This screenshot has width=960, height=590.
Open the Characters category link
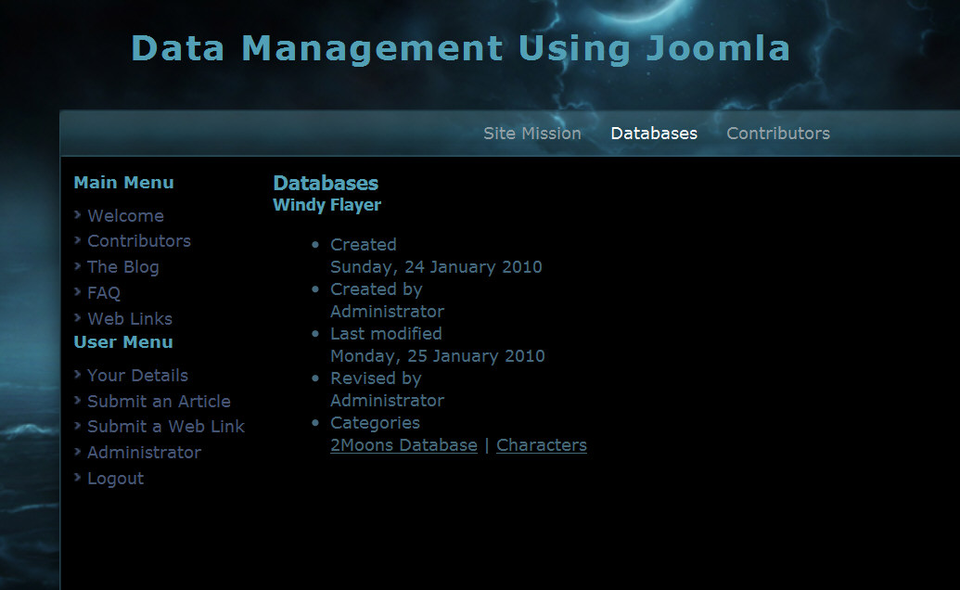tap(541, 445)
